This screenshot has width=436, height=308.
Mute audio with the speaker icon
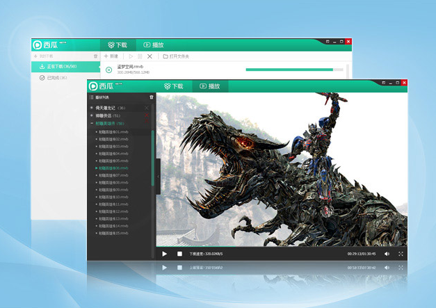point(387,254)
